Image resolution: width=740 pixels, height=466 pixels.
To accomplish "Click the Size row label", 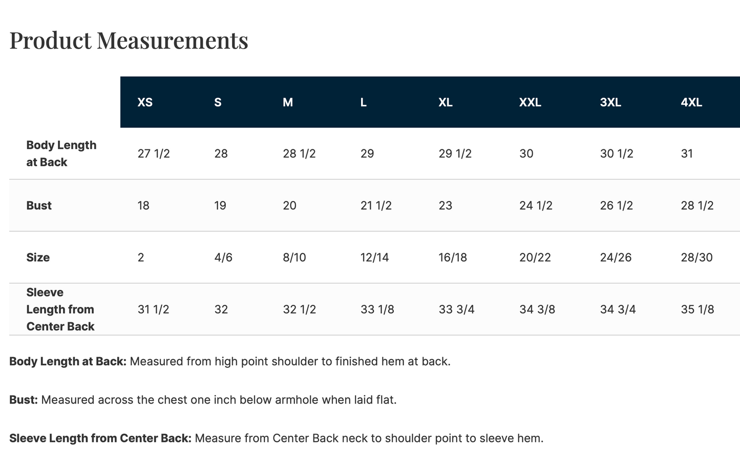I will [38, 257].
